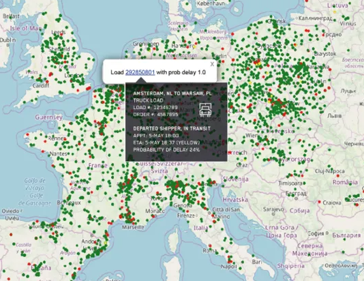The height and width of the screenshot is (281, 364).
Task: Click the truck icon in load card
Action: [x=205, y=110]
